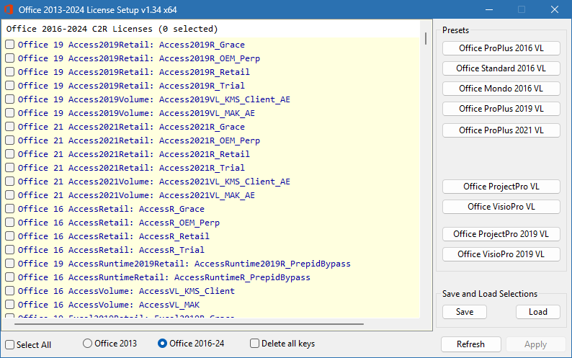572x358 pixels.
Task: Refresh the license list
Action: 470,344
